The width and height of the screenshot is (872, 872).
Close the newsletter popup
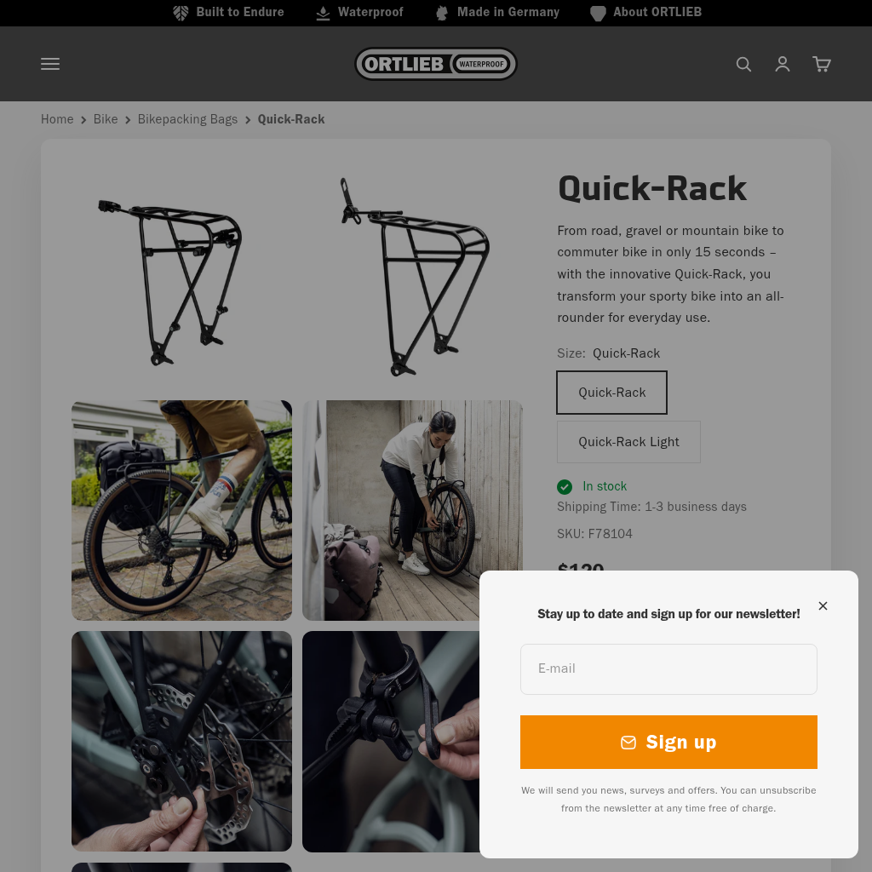pyautogui.click(x=823, y=606)
